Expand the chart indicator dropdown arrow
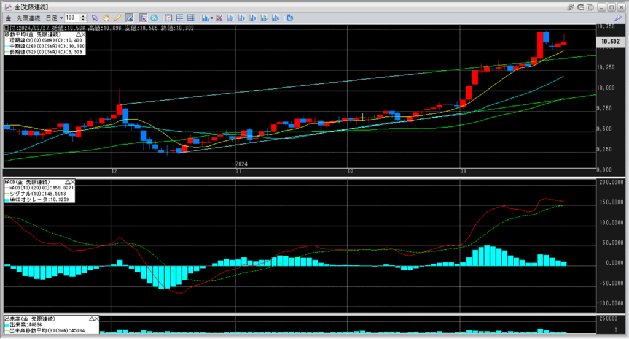 (211, 18)
